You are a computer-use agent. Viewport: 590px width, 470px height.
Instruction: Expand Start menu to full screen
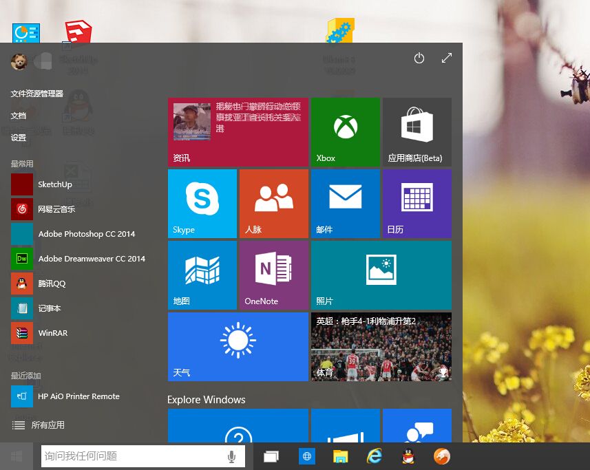pos(447,58)
